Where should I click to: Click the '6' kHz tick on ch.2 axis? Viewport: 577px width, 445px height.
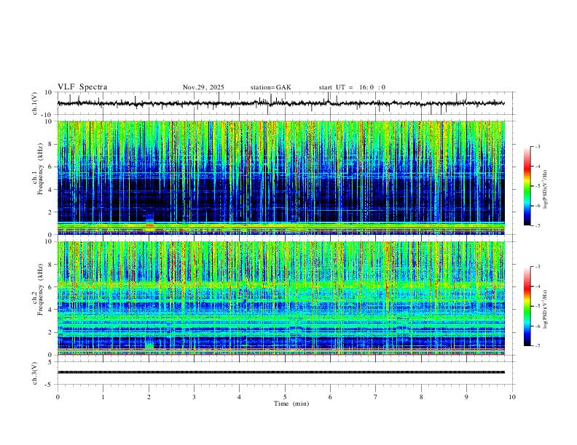[50, 287]
